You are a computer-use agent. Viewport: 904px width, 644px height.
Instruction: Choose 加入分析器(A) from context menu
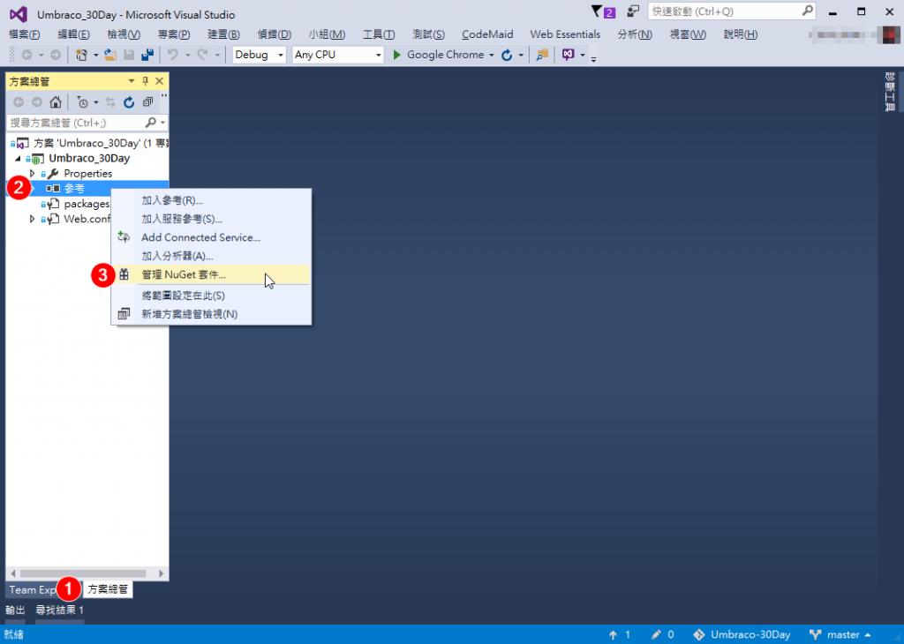pos(211,256)
